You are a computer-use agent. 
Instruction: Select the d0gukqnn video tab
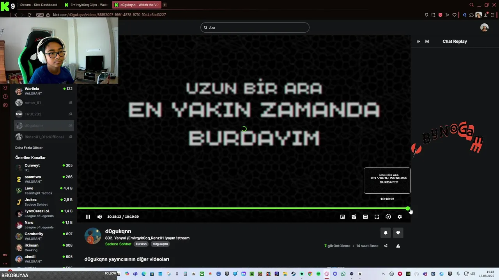[136, 5]
